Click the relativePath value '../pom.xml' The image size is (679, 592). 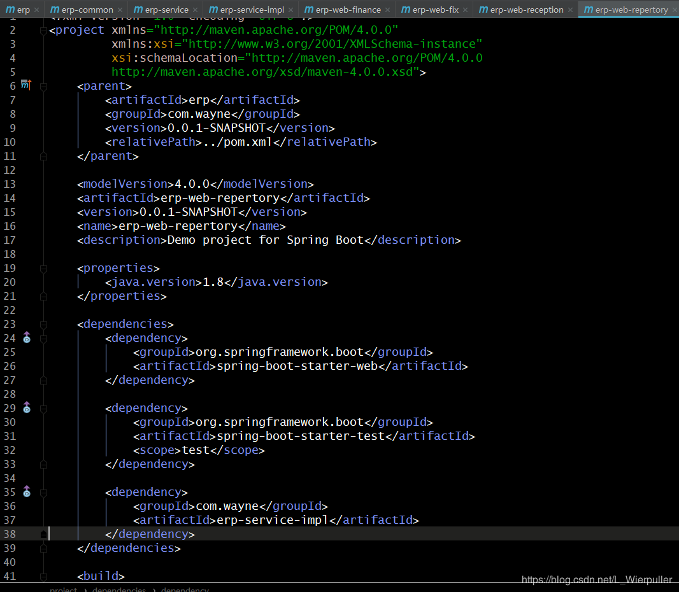pos(238,142)
